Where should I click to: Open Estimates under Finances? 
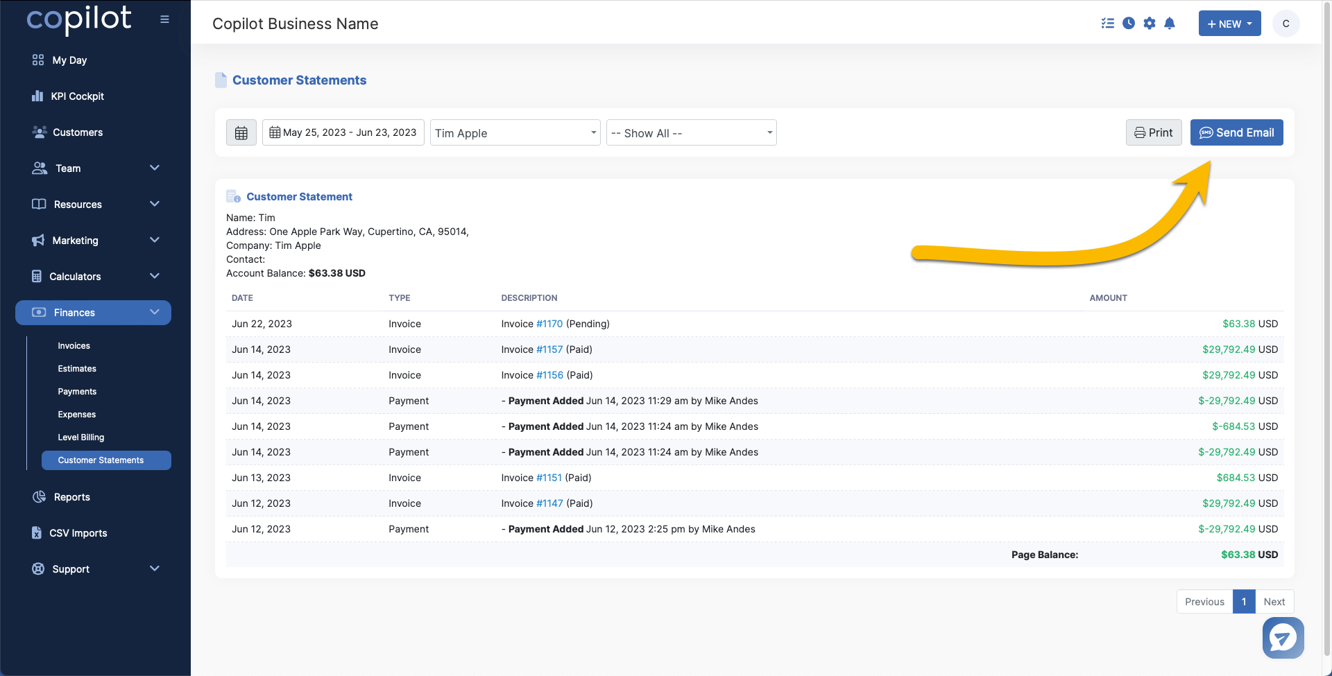[x=77, y=369]
